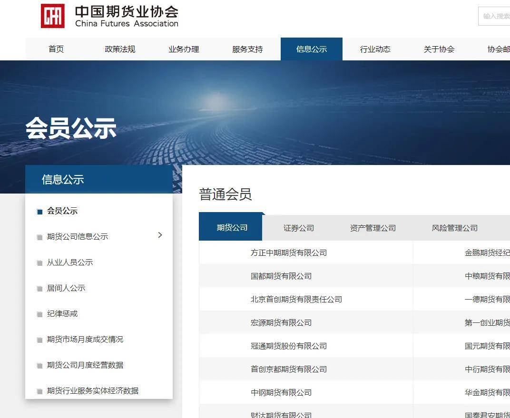
Task: Click the 期货市场月度成交情况 sidebar icon
Action: click(x=39, y=339)
